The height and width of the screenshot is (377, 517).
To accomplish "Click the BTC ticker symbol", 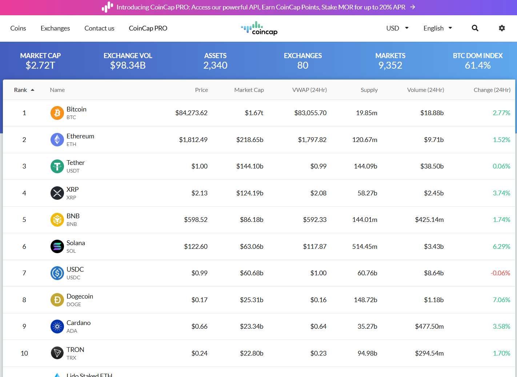I will pyautogui.click(x=71, y=118).
